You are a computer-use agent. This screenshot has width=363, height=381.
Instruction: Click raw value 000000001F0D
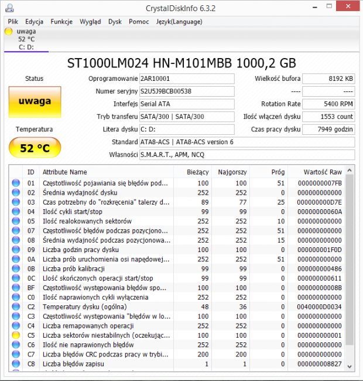pyautogui.click(x=320, y=250)
